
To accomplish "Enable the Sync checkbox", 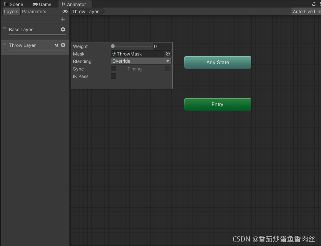I will [x=113, y=69].
